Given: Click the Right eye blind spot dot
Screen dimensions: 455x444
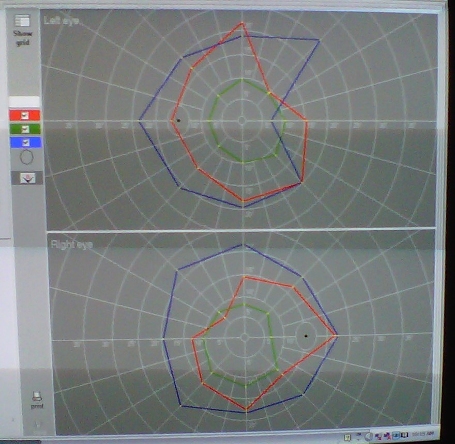Looking at the screenshot, I should (x=306, y=336).
